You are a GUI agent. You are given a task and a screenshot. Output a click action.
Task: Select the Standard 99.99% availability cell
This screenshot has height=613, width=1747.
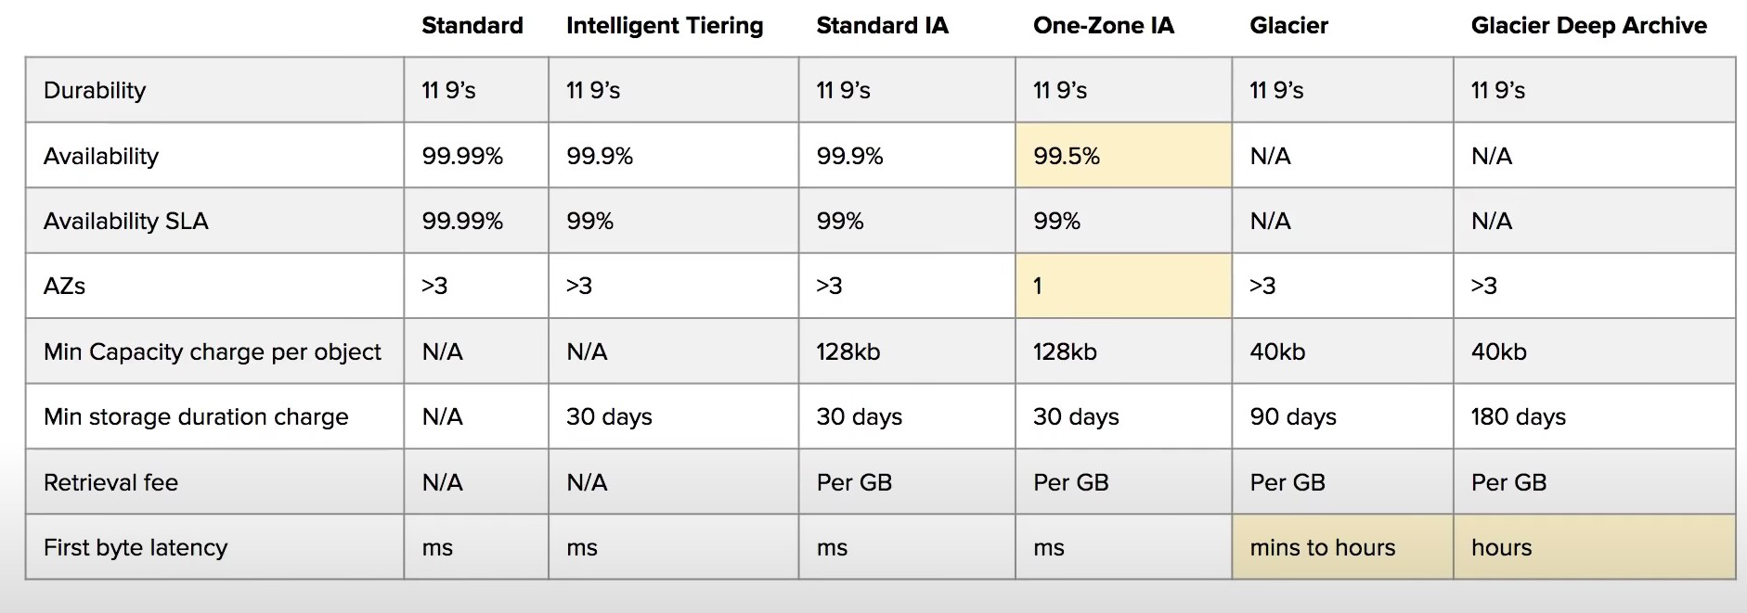pyautogui.click(x=462, y=156)
